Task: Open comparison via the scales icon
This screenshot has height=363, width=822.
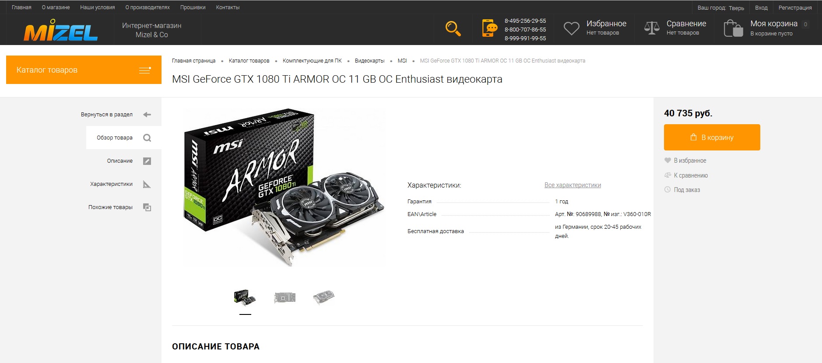Action: tap(652, 28)
